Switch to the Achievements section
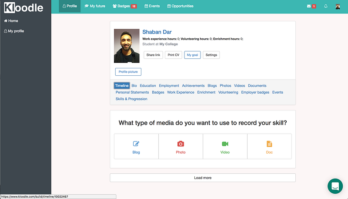The image size is (348, 199). tap(193, 86)
